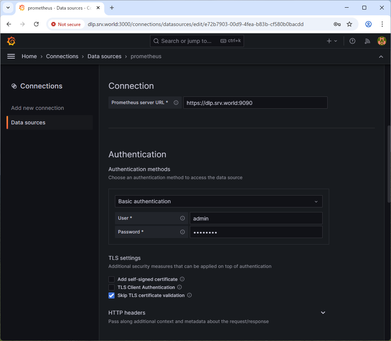This screenshot has height=341, width=391.
Task: Open dropdown arrow next to plus icon
Action: coord(336,41)
